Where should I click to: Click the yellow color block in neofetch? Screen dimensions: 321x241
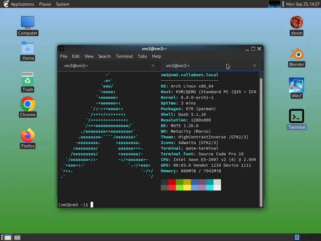pos(187,188)
